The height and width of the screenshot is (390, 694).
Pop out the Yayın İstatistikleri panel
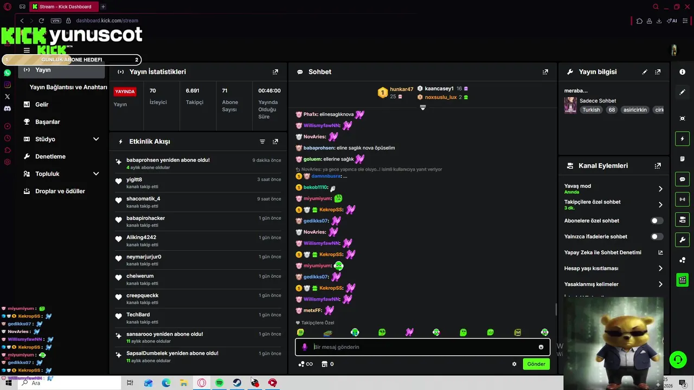(275, 71)
